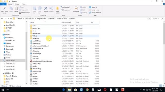Image resolution: width=165 pixels, height=92 pixels.
Task: Sort by the Size column header
Action: [95, 22]
